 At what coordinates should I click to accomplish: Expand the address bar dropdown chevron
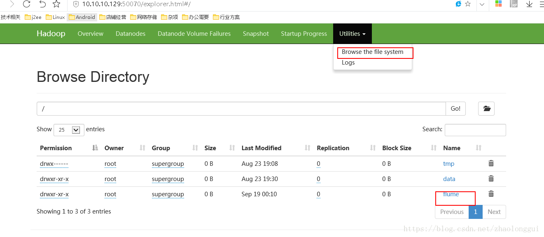click(482, 4)
